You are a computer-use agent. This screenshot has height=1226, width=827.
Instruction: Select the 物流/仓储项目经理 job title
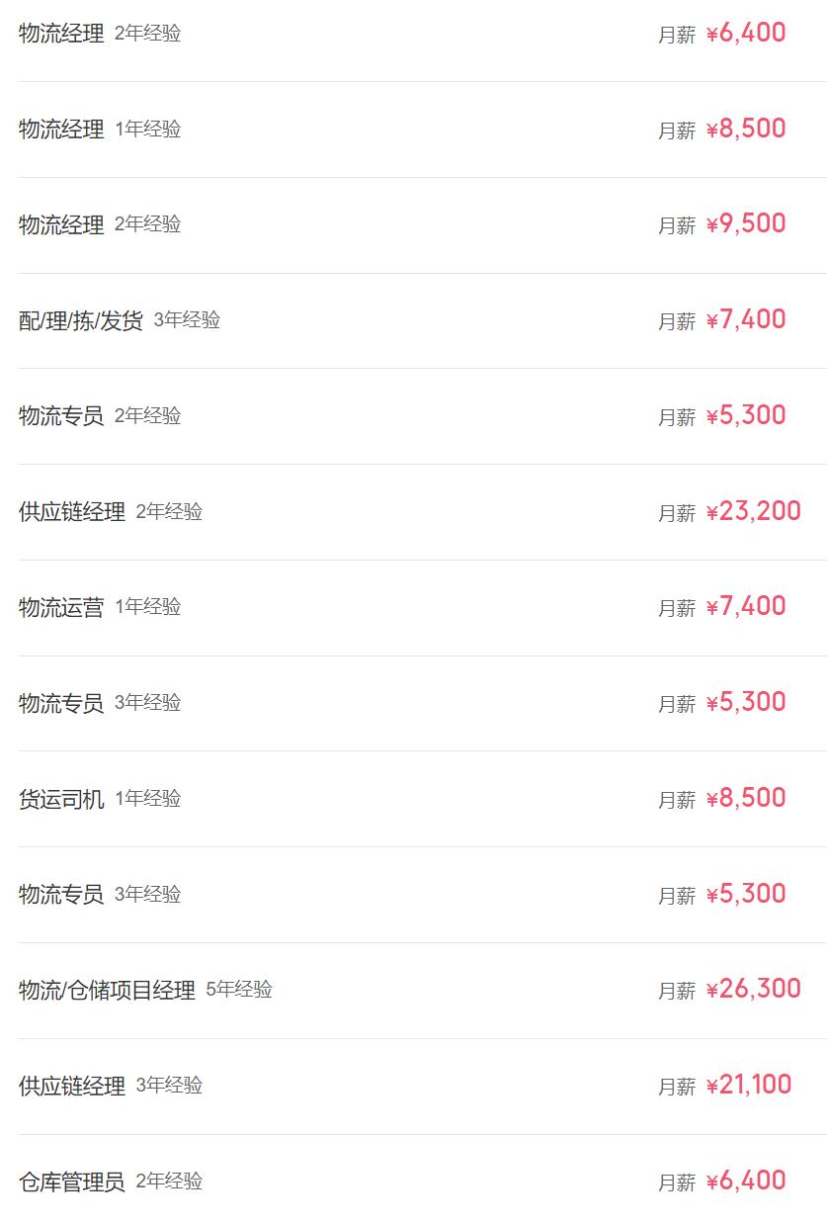point(107,990)
